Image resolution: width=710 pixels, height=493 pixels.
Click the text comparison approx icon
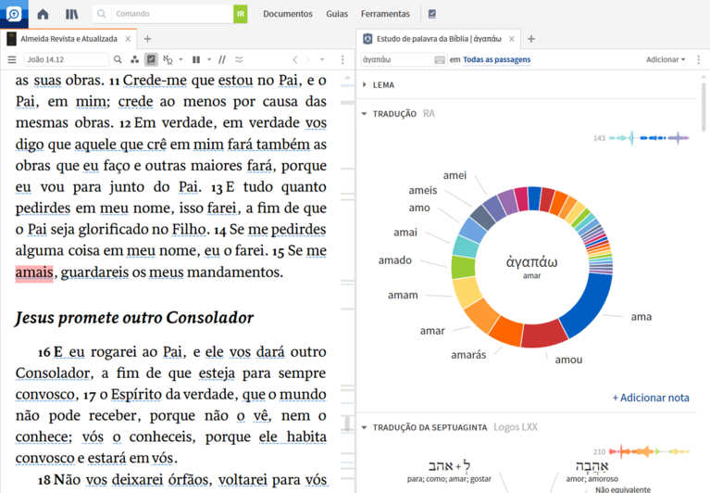(x=239, y=59)
